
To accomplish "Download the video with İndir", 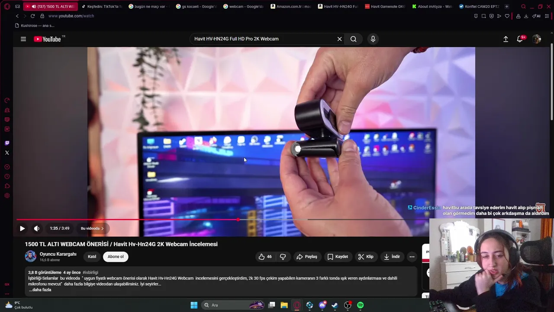I will [x=392, y=257].
